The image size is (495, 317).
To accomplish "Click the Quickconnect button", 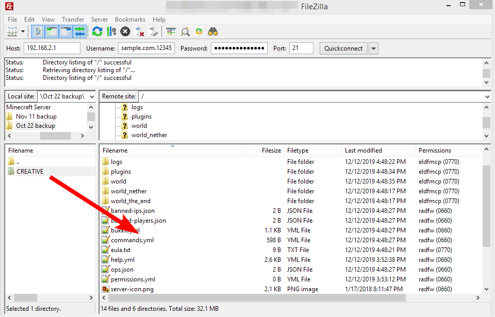I will [x=343, y=48].
